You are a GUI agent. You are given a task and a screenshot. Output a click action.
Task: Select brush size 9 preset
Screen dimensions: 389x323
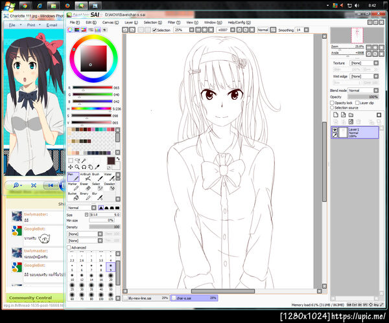click(111, 267)
